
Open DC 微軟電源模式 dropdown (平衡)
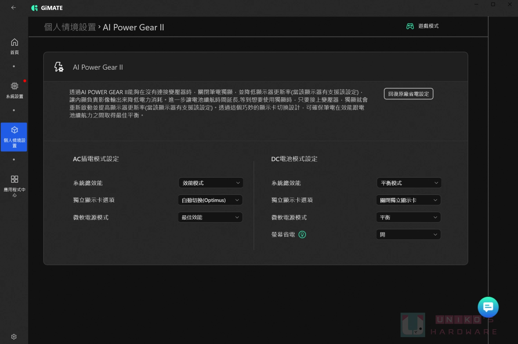tap(409, 217)
